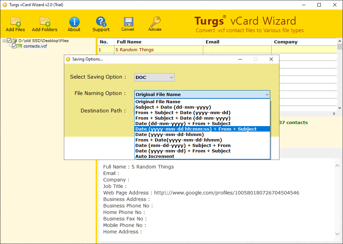
Task: Open the Support help icon
Action: coord(101,22)
